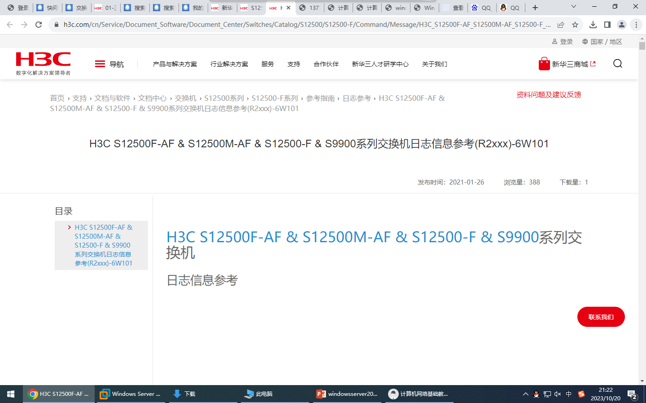Image resolution: width=646 pixels, height=403 pixels.
Task: Click the scrollbar down arrow
Action: pyautogui.click(x=642, y=381)
